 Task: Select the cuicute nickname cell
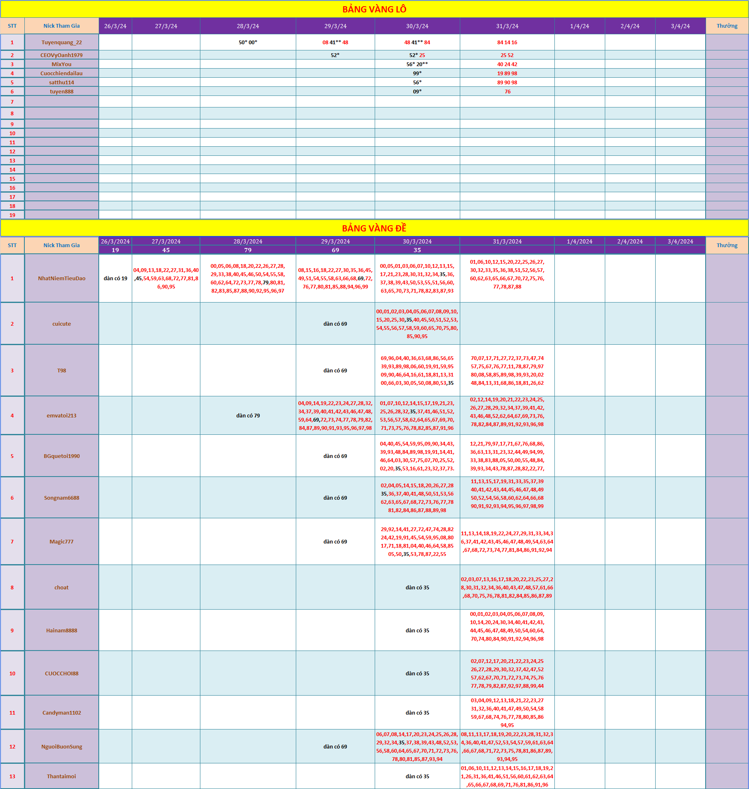[62, 324]
